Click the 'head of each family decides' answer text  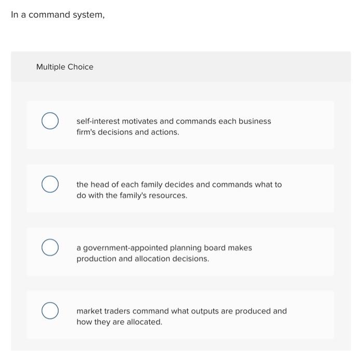(x=179, y=184)
